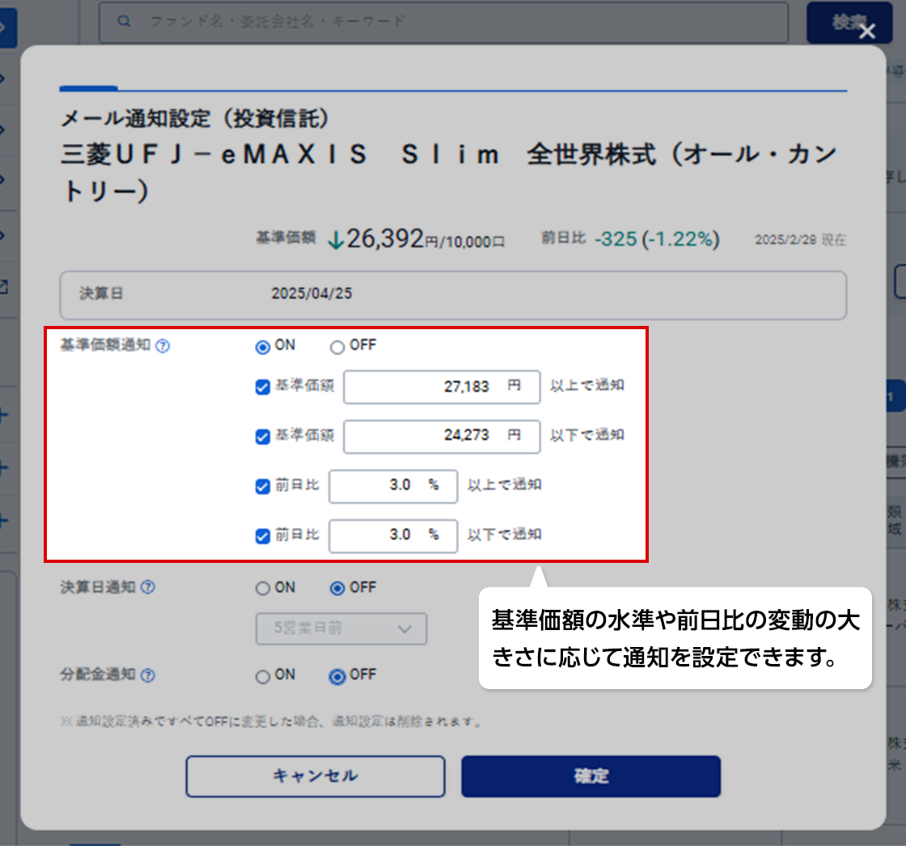Viewport: 906px width, 846px height.
Task: Click the fund search field behind the dialog
Action: tap(444, 22)
